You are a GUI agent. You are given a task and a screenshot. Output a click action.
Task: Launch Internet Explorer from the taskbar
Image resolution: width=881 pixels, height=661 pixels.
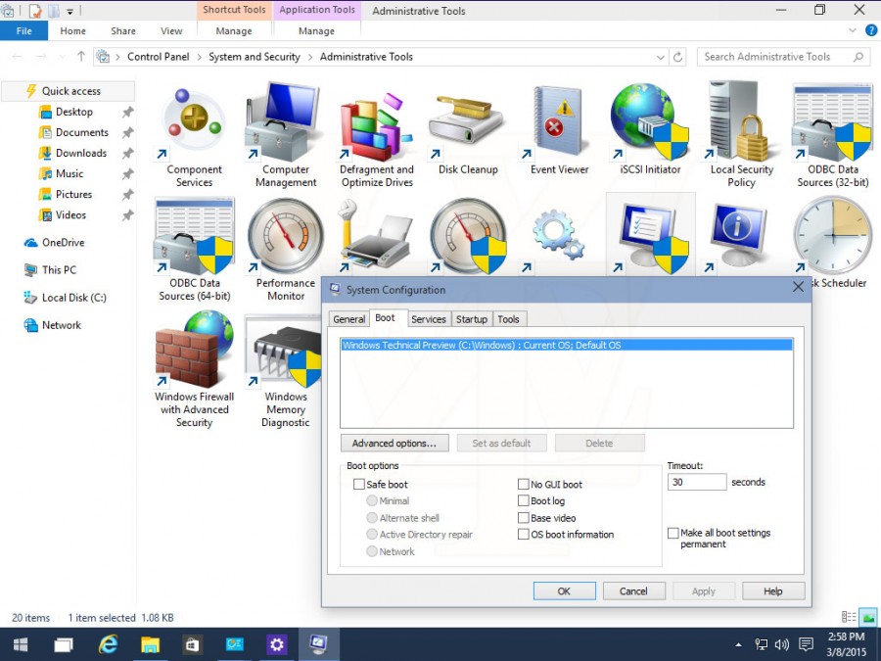(108, 644)
